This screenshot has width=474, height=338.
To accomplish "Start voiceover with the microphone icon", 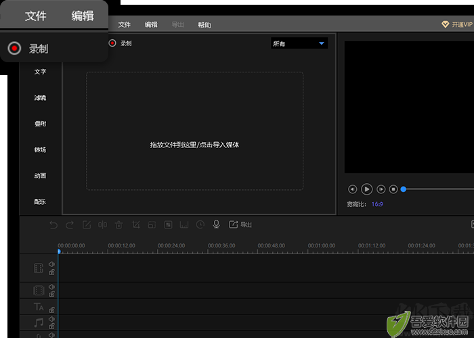I will tap(216, 224).
